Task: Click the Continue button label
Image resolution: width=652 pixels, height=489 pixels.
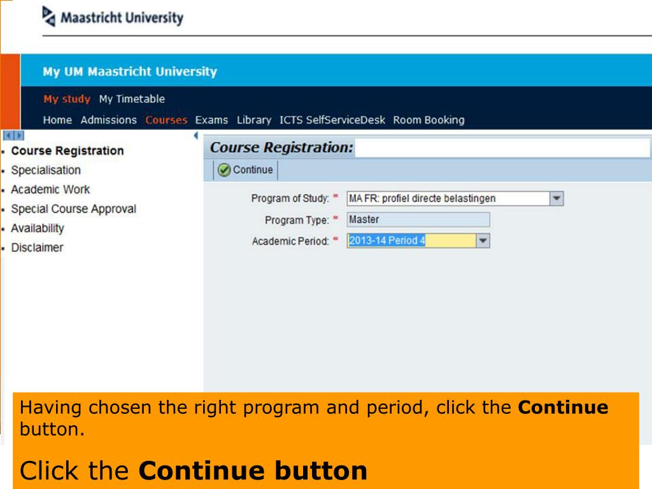Action: (x=253, y=169)
